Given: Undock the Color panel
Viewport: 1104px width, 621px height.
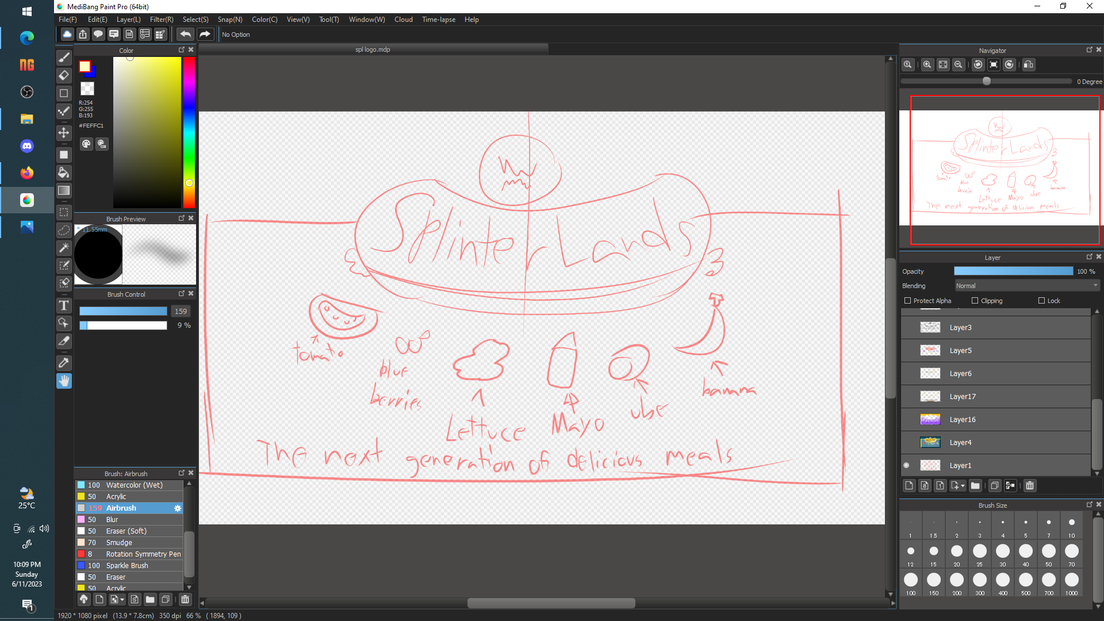Looking at the screenshot, I should point(182,50).
